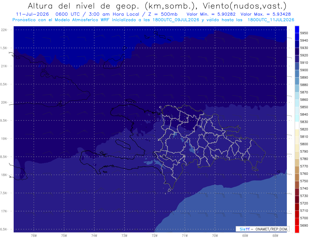The width and height of the screenshot is (309, 239).
Task: Click the '75W' longitude axis label
Action: coord(64,235)
